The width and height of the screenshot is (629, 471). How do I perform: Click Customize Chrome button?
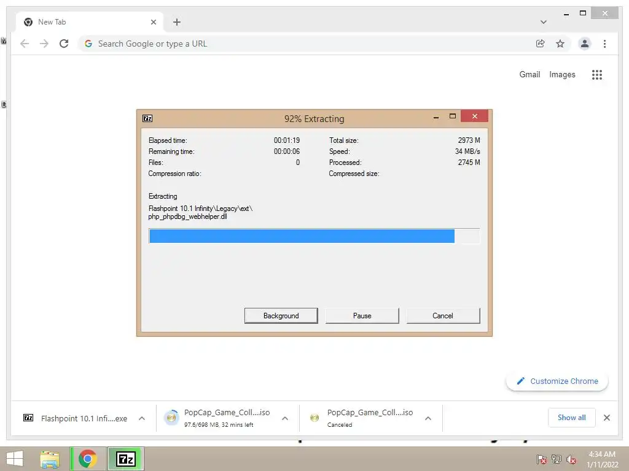click(x=557, y=381)
